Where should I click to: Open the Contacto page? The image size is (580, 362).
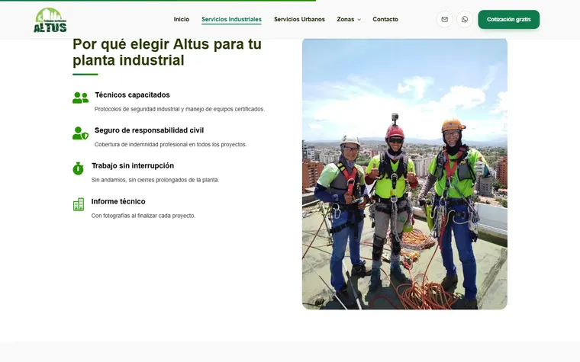pyautogui.click(x=385, y=19)
